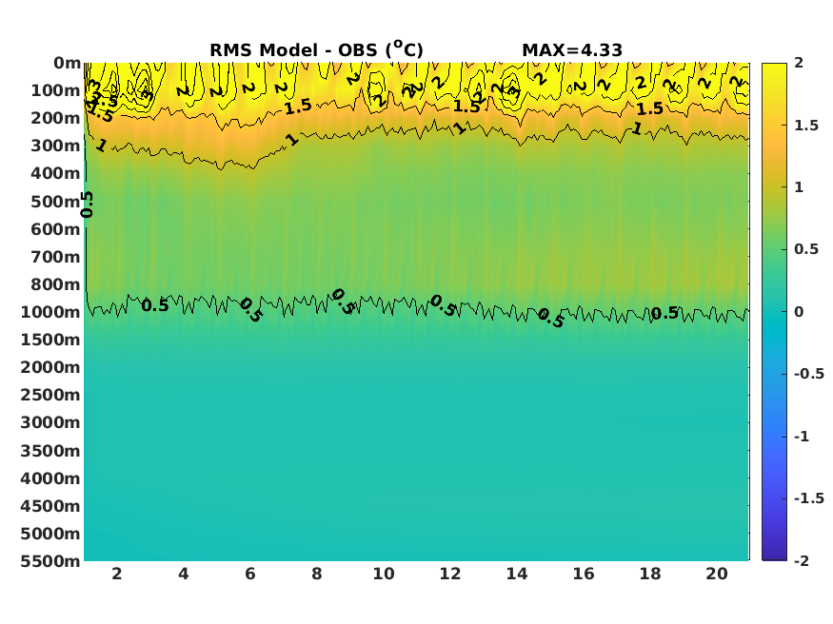Click the x-axis tick label '4'
Image resolution: width=833 pixels, height=624 pixels.
[184, 574]
